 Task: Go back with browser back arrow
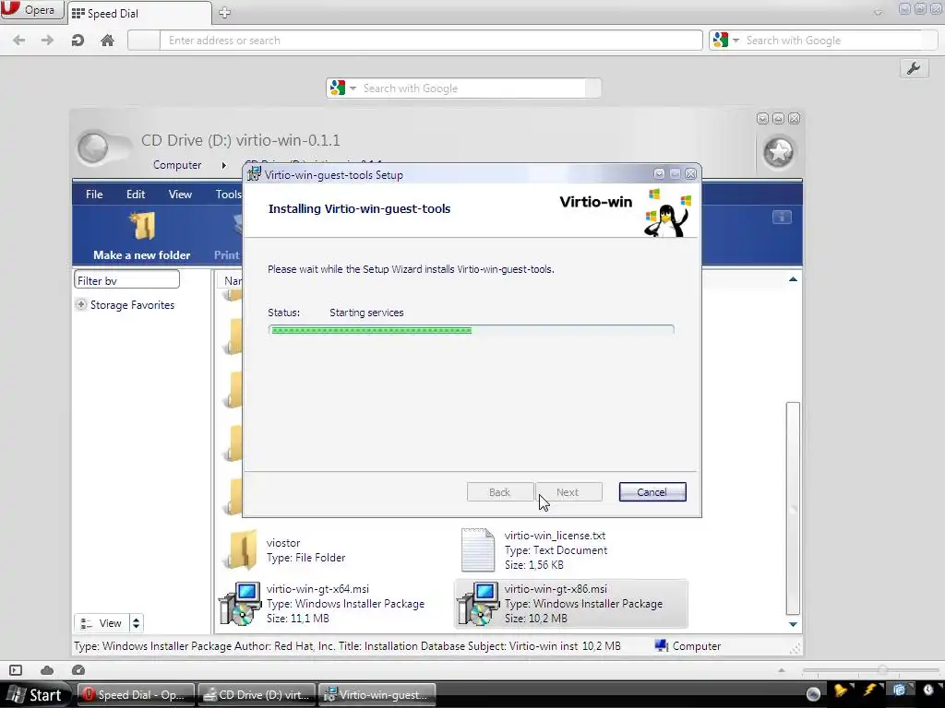[x=18, y=41]
